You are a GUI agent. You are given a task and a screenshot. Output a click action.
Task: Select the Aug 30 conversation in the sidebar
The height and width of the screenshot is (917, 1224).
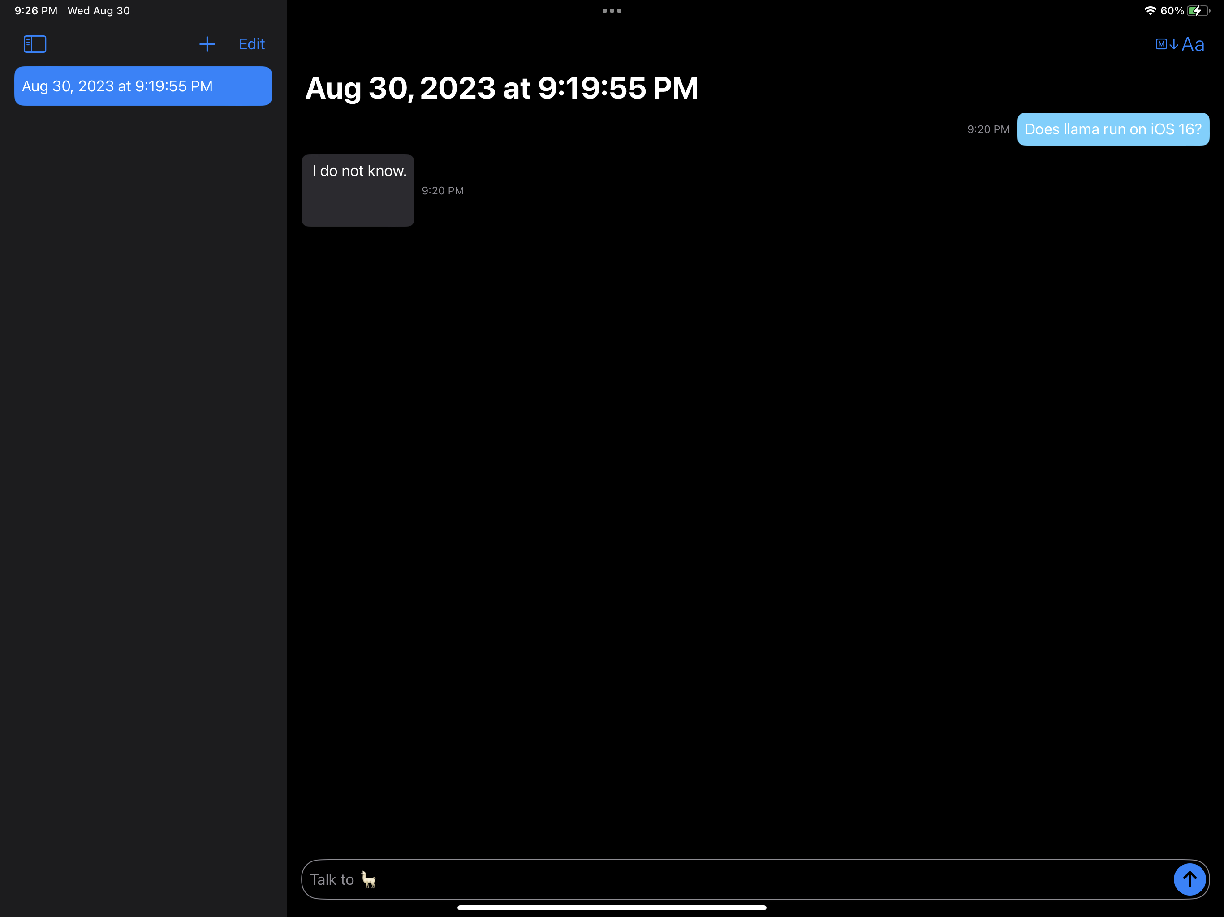pyautogui.click(x=143, y=86)
